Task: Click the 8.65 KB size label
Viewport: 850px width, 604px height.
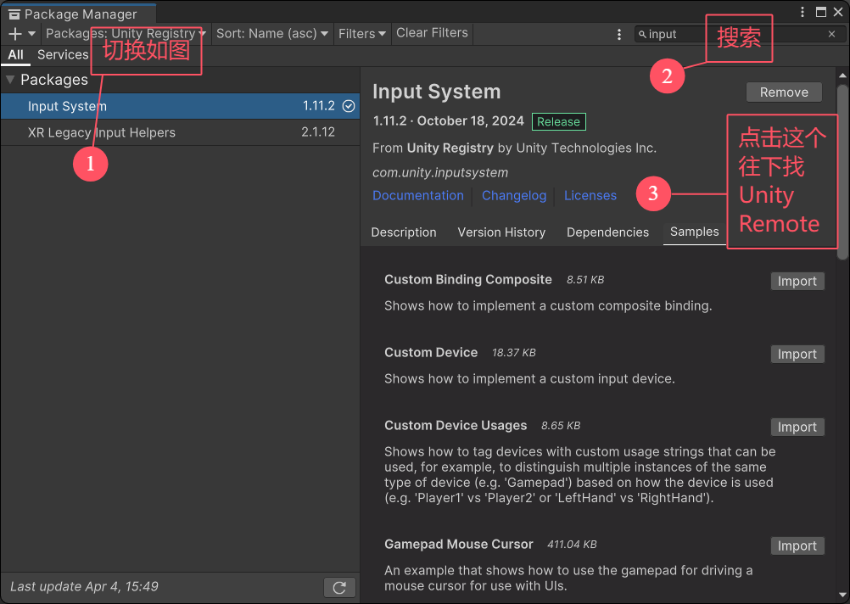Action: point(561,426)
